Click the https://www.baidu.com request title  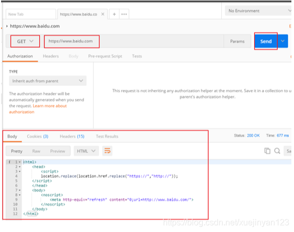(x=35, y=26)
